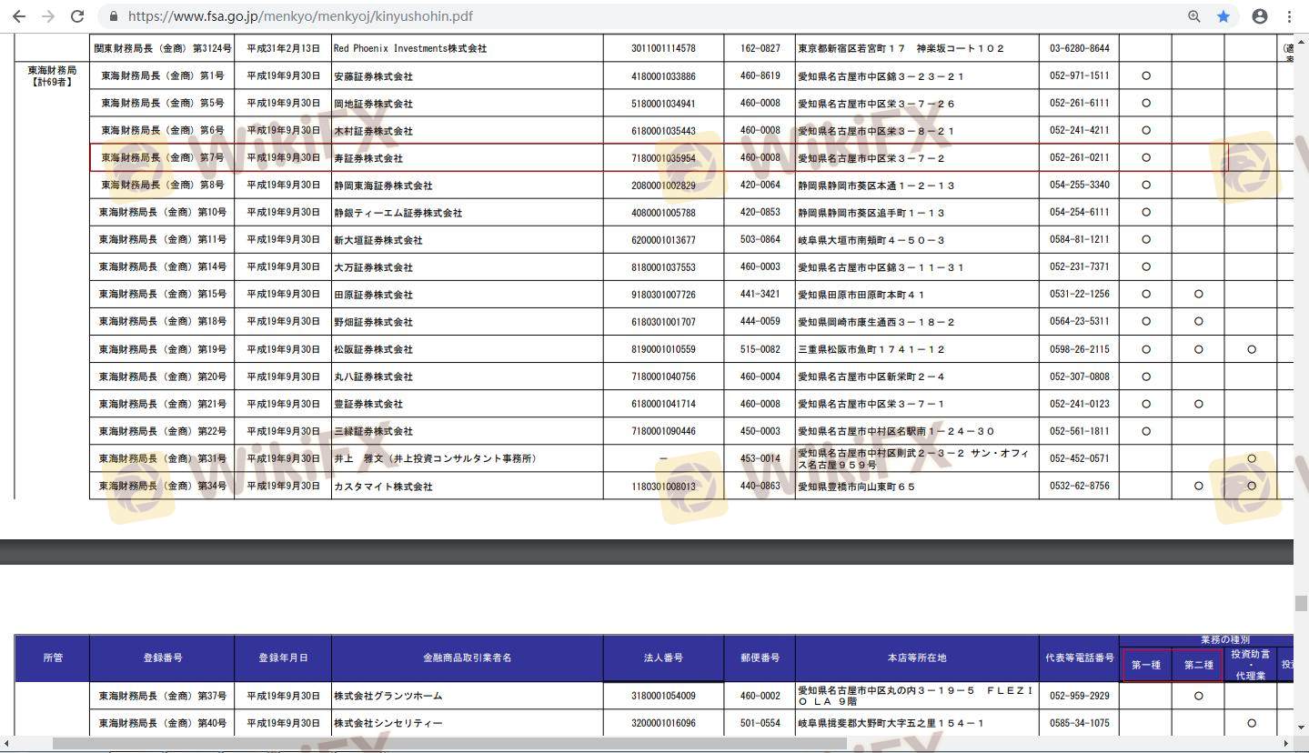Click the 第二種 column header
This screenshot has height=753, width=1309.
1198,665
